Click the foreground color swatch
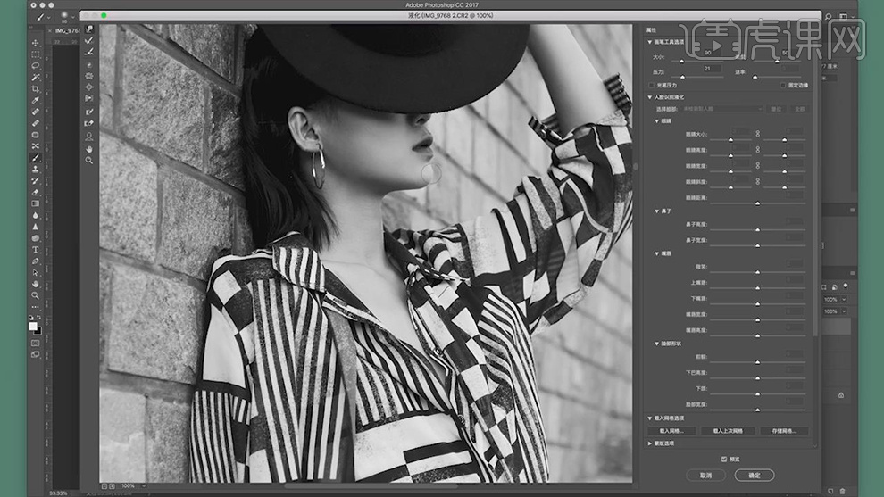Viewport: 884px width, 497px height. click(x=33, y=327)
